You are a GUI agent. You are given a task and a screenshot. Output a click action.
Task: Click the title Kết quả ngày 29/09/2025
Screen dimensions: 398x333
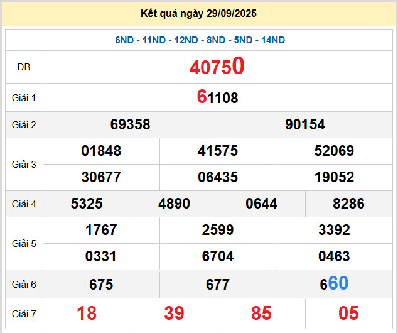coord(199,13)
